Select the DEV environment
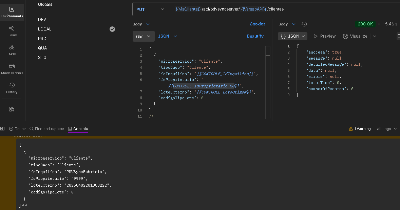Image resolution: width=400 pixels, height=210 pixels. click(x=42, y=20)
